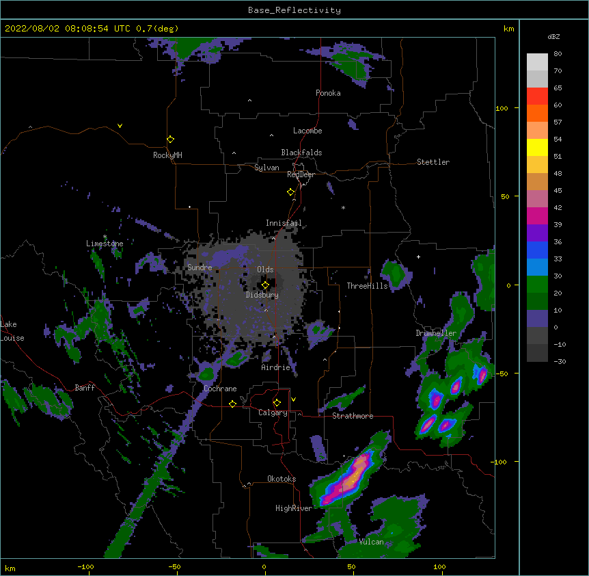This screenshot has height=576, width=589.
Task: Click the yellow V marker northeast of Calgary
Action: pos(293,400)
